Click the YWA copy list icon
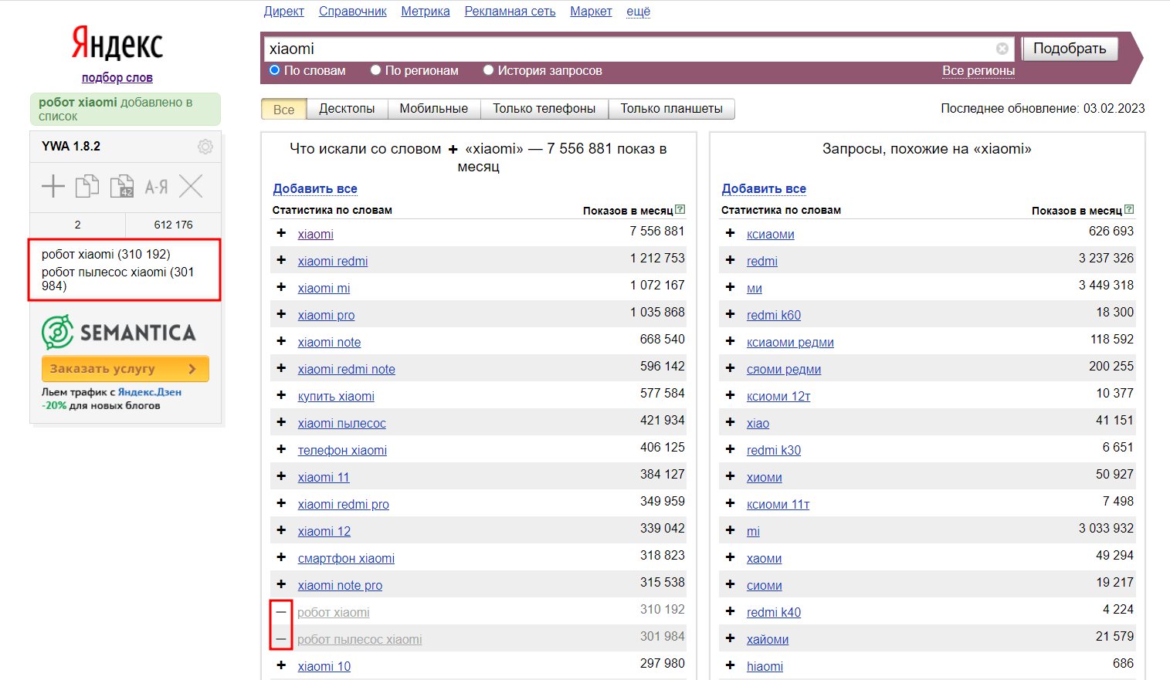Image resolution: width=1170 pixels, height=680 pixels. click(x=87, y=186)
